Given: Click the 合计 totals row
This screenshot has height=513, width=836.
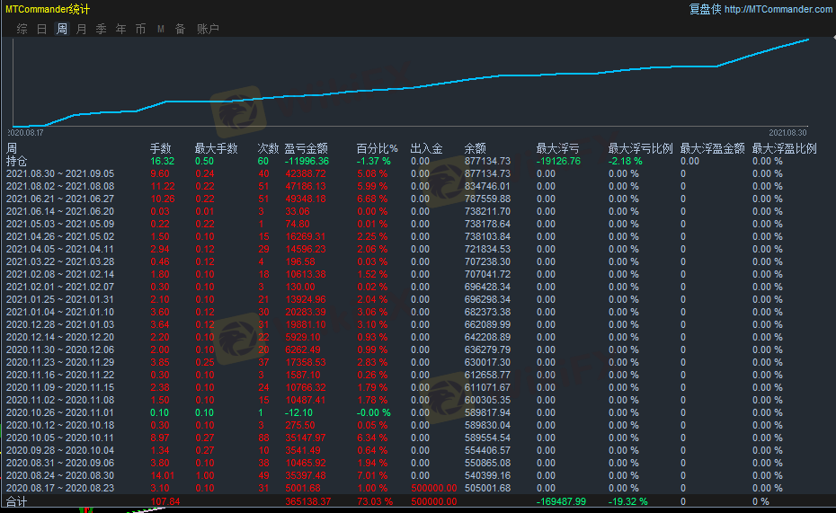Looking at the screenshot, I should 18,501.
